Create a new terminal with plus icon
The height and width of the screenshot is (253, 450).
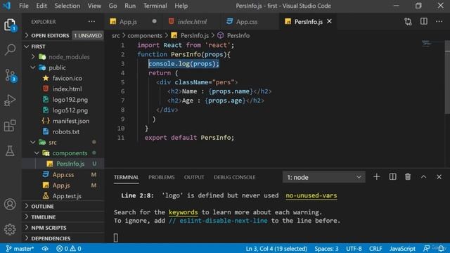click(x=377, y=177)
